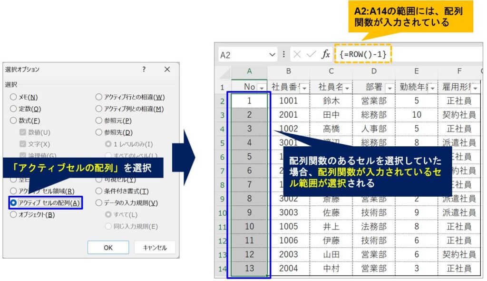This screenshot has height=281, width=487.
Task: Expand the Name Box dropdown arrow
Action: point(272,54)
